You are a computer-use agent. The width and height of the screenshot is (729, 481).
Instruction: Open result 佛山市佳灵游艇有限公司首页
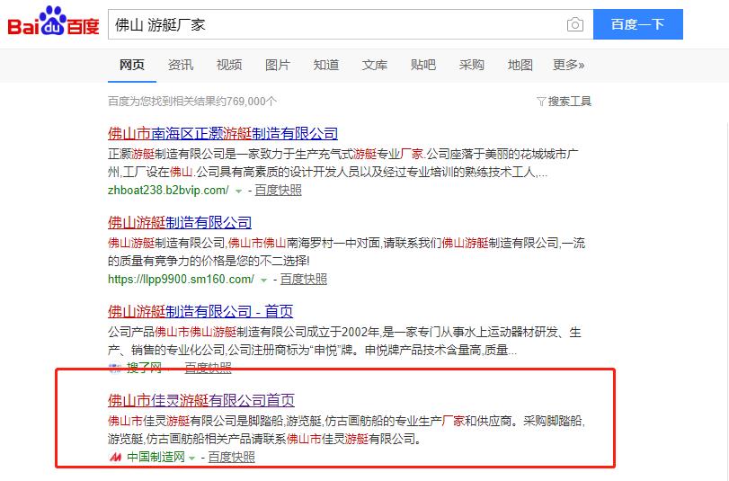[201, 400]
